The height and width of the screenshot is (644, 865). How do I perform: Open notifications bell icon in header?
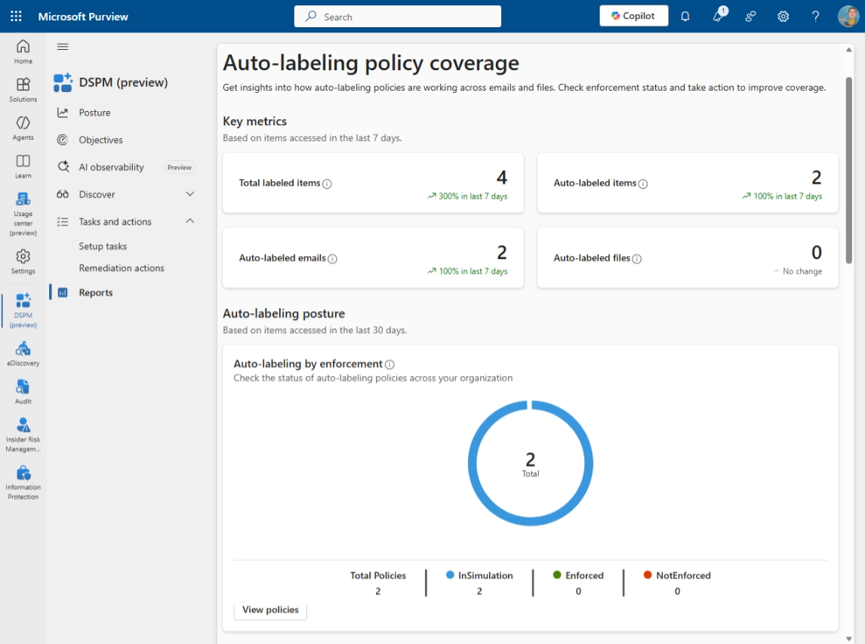click(685, 16)
